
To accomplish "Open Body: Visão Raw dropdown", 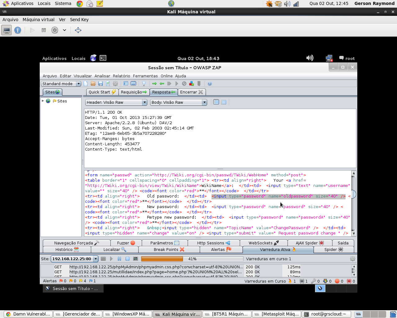I will pos(178,102).
